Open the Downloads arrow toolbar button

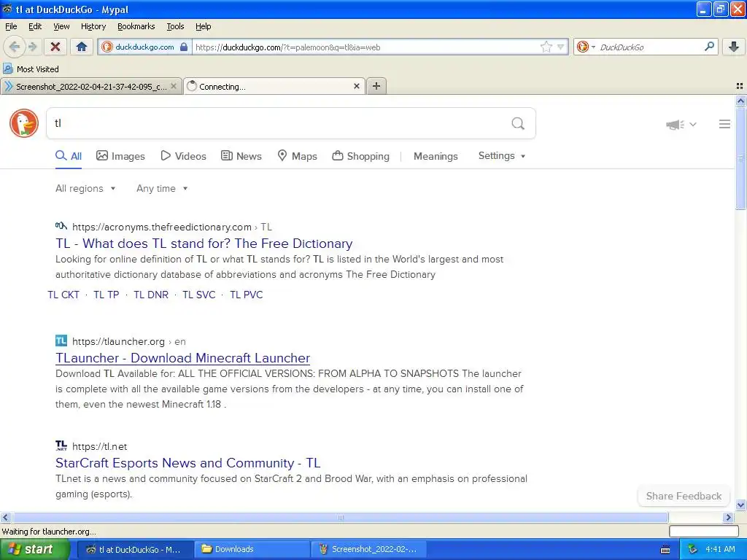734,47
